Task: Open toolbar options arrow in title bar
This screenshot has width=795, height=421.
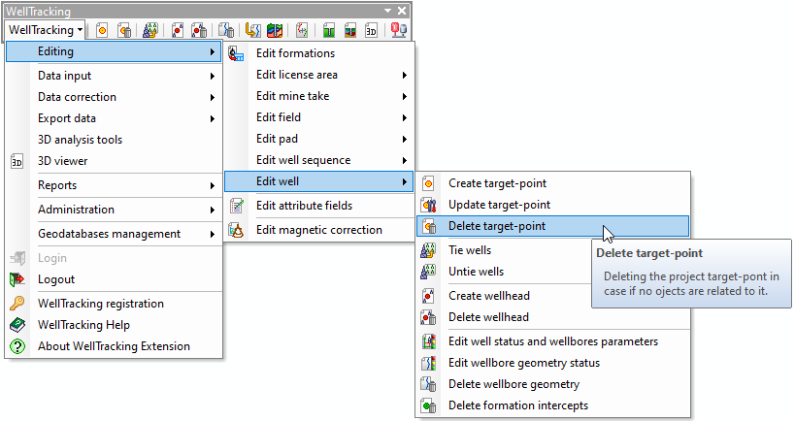Action: 387,11
